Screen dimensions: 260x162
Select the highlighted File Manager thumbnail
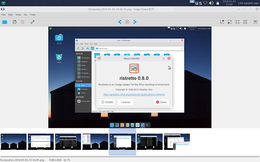(122, 142)
